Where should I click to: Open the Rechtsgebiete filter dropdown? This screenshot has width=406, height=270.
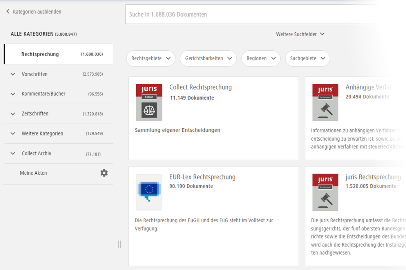(151, 58)
